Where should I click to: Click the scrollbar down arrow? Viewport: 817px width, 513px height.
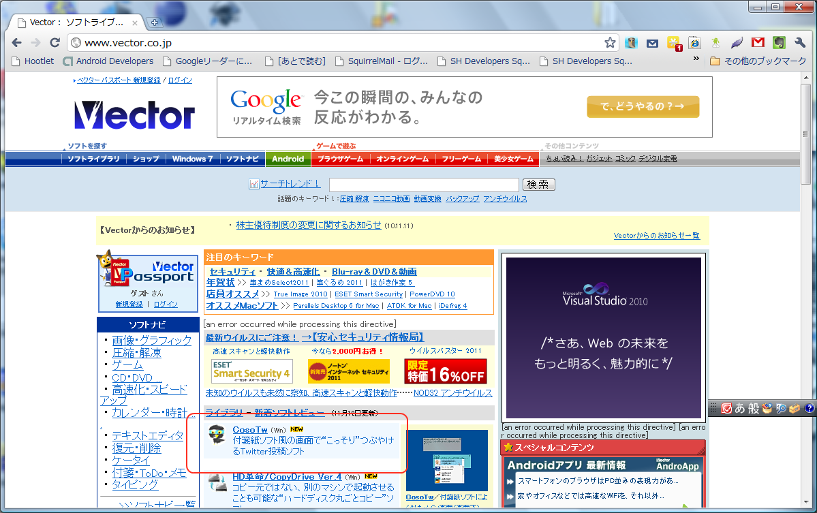point(806,502)
